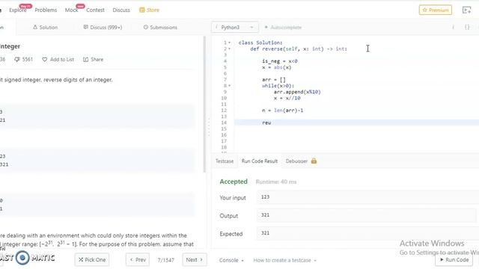Viewport: 479px width, 269px height.
Task: Open the playground icon next to Premium
Action: point(467,10)
